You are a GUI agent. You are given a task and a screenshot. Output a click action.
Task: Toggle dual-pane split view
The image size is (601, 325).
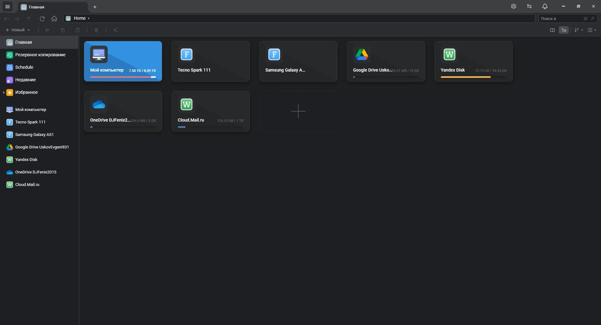coord(552,30)
